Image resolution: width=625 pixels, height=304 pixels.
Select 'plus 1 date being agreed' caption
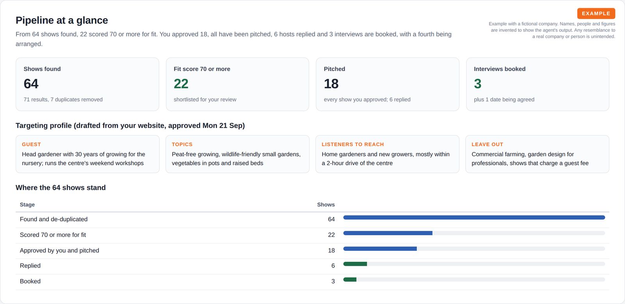point(504,100)
